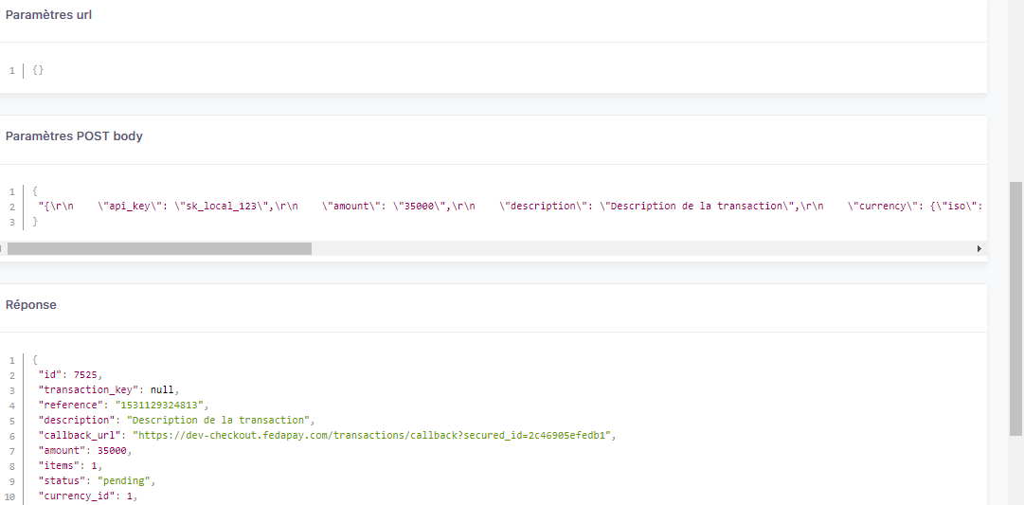Click the "items": 1 line
Image resolution: width=1024 pixels, height=505 pixels.
[x=70, y=465]
